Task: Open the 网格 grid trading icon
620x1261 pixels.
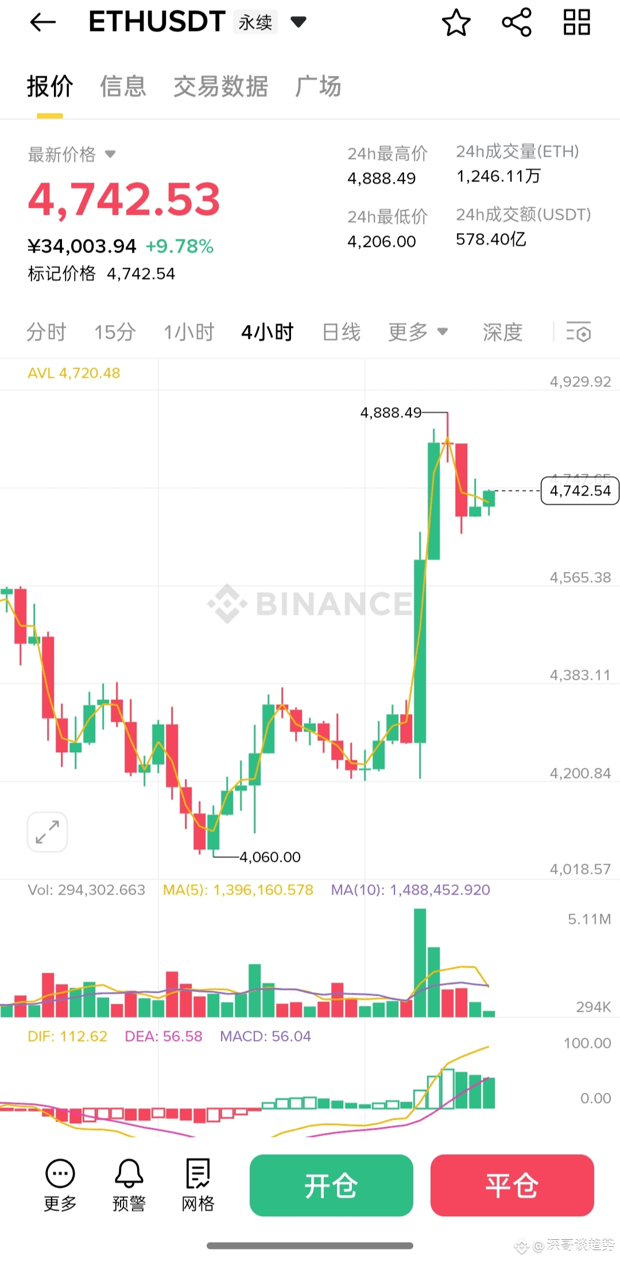Action: coord(198,1185)
